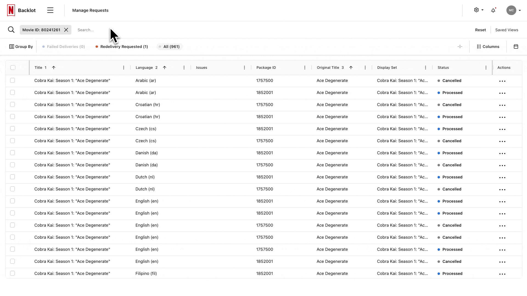This screenshot has height=296, width=527.
Task: Open the calendar date filter icon
Action: (x=516, y=46)
